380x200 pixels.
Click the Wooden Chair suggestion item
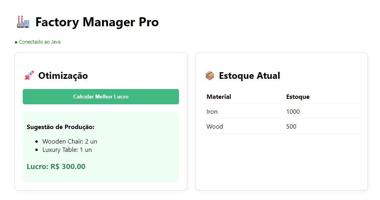click(x=69, y=142)
